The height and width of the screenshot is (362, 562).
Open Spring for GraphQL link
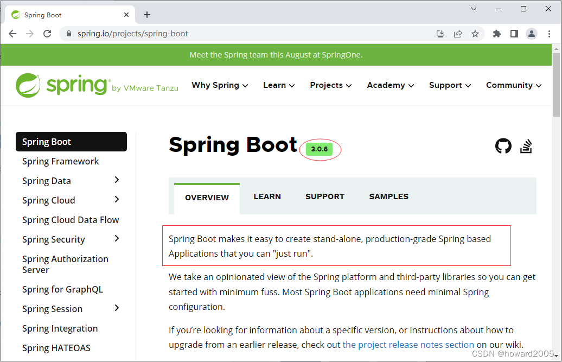62,289
